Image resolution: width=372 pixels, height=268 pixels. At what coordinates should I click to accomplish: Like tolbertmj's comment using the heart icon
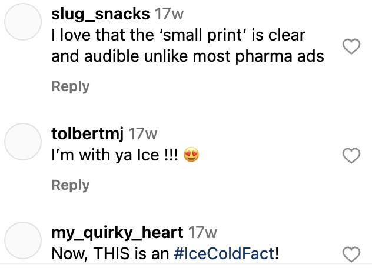click(351, 156)
